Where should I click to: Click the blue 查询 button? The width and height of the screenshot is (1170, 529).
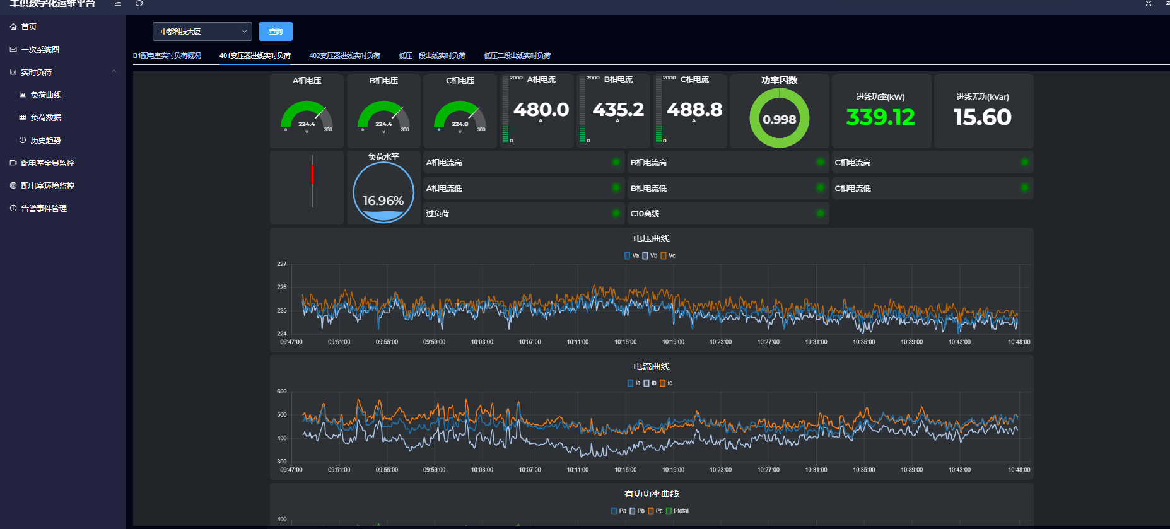[276, 32]
